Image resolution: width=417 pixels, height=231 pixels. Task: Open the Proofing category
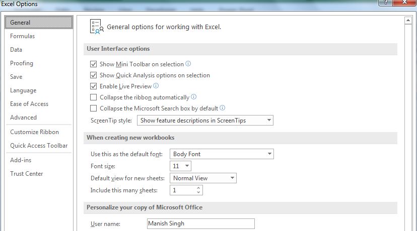[x=39, y=63]
